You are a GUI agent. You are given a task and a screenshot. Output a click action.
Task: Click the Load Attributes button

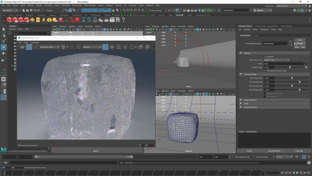[x=274, y=151]
